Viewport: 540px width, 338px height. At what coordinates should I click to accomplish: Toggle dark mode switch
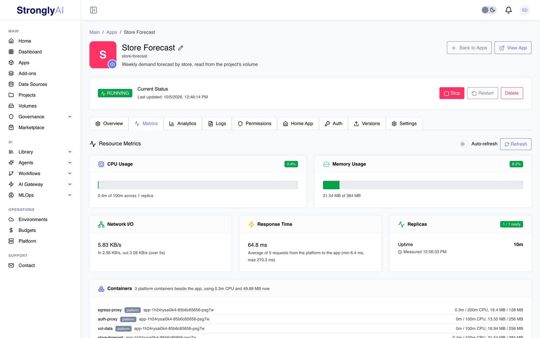[489, 10]
